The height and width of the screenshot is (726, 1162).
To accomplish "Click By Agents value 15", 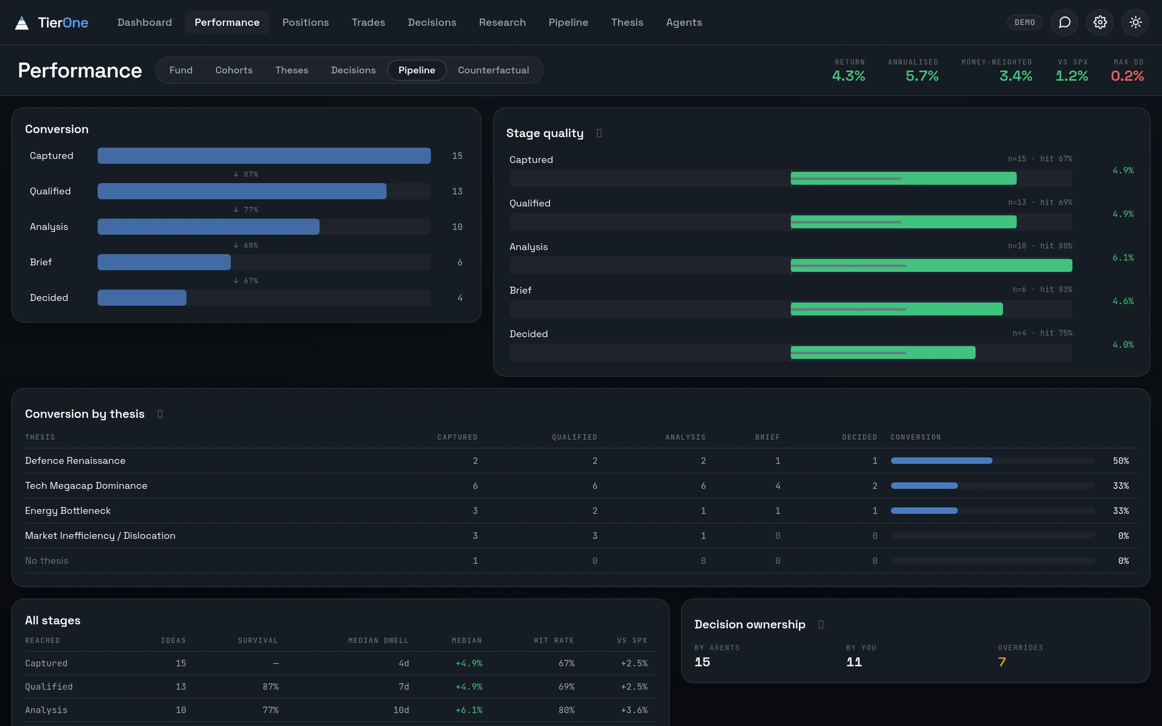I will tap(702, 662).
